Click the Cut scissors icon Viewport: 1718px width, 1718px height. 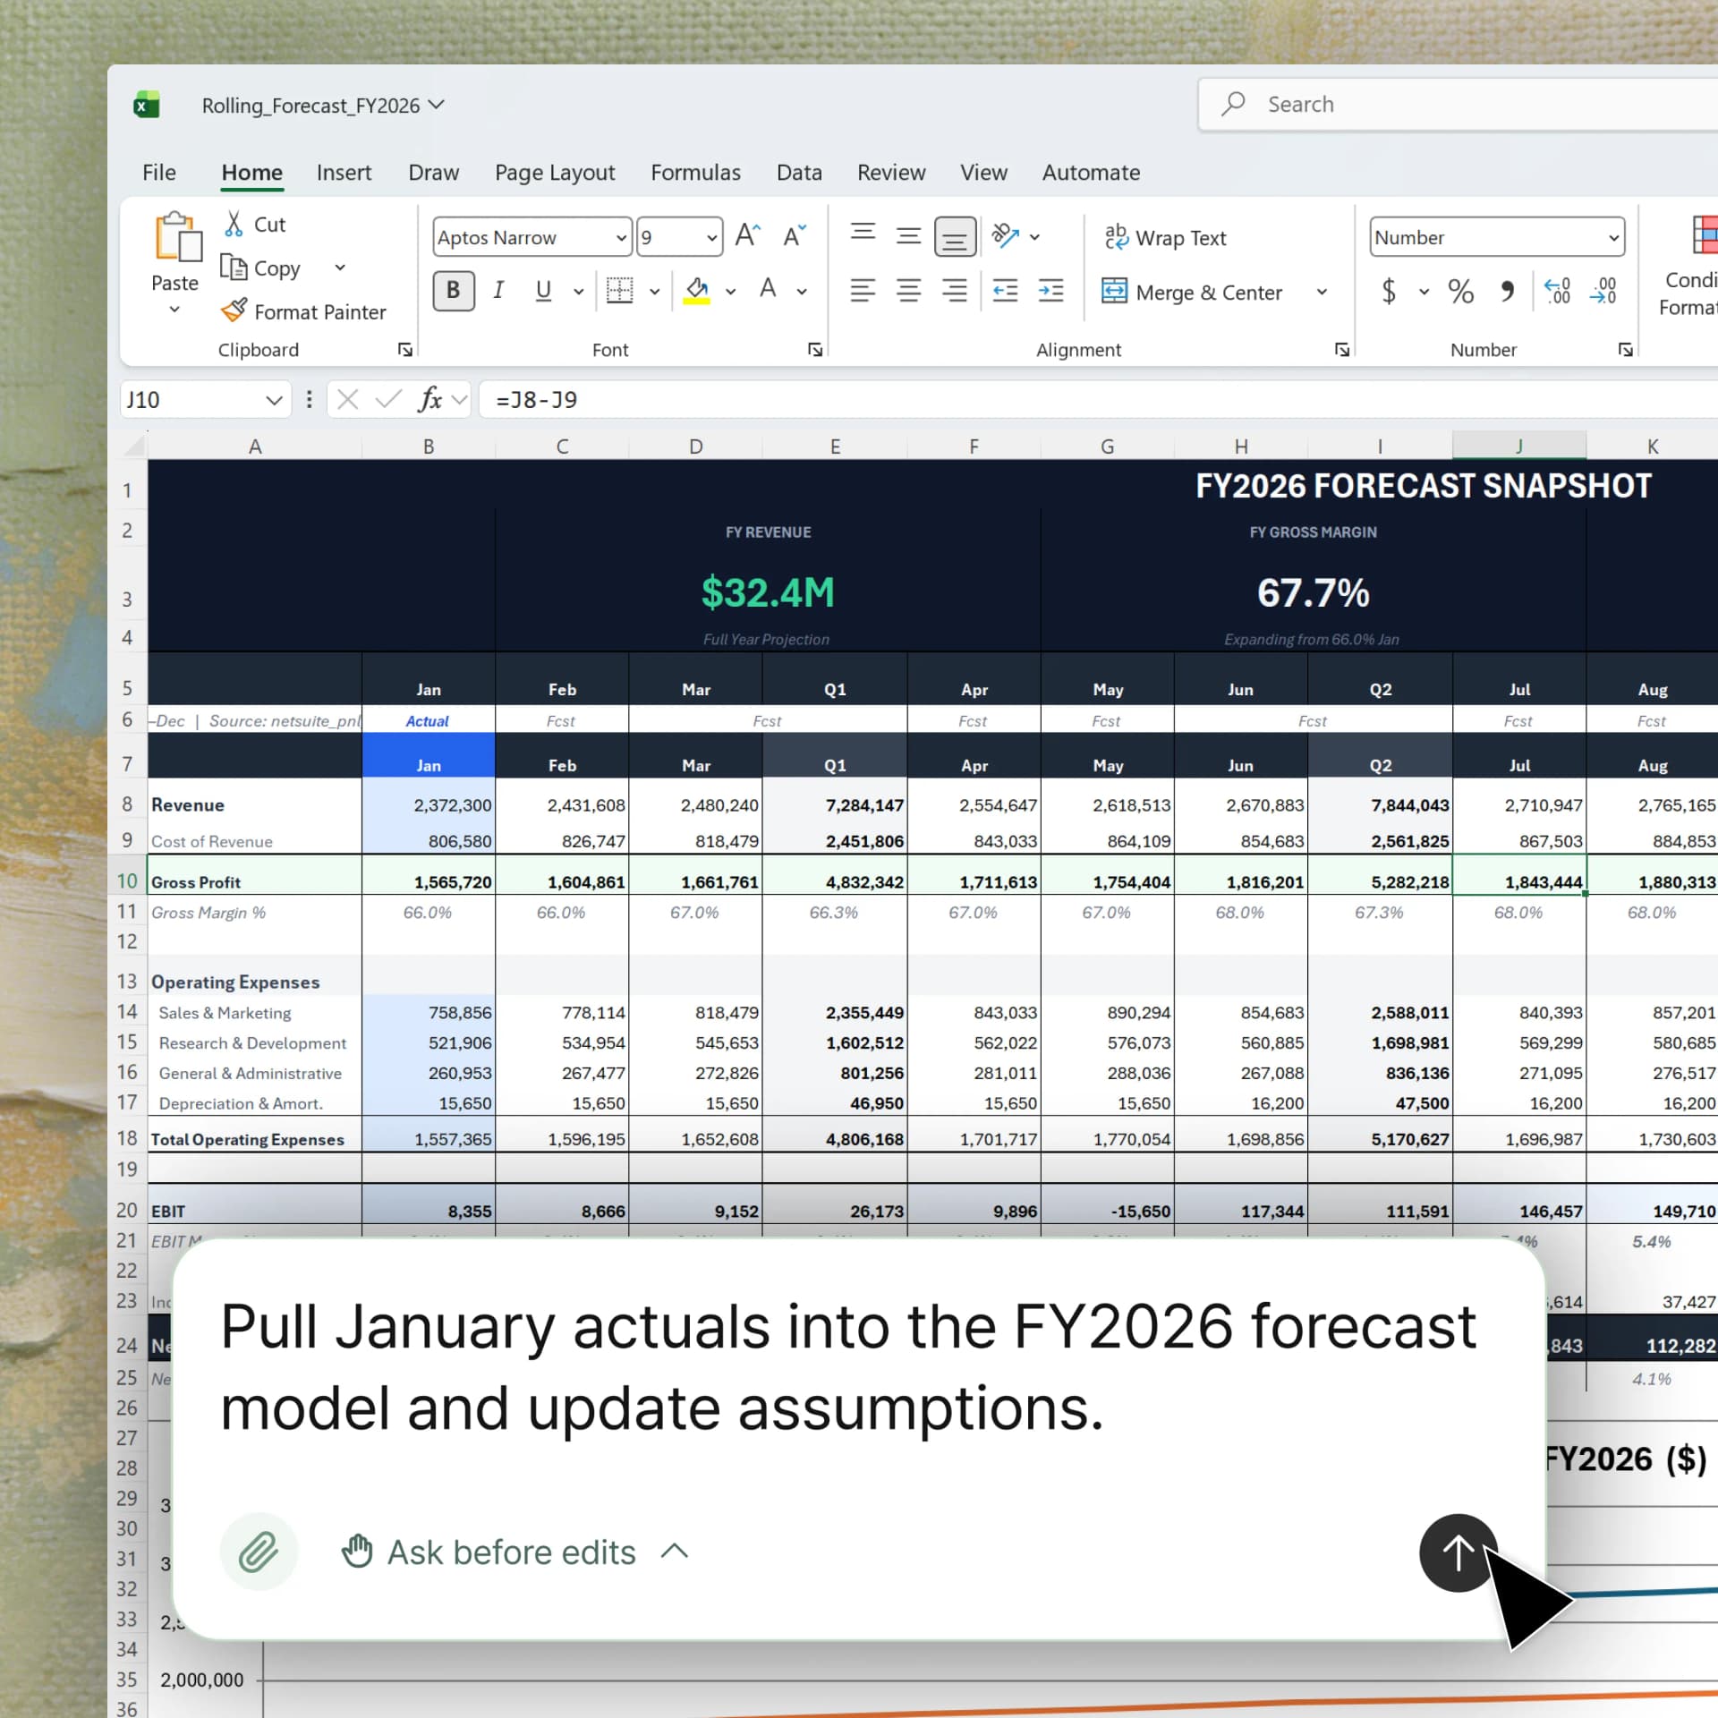coord(234,224)
